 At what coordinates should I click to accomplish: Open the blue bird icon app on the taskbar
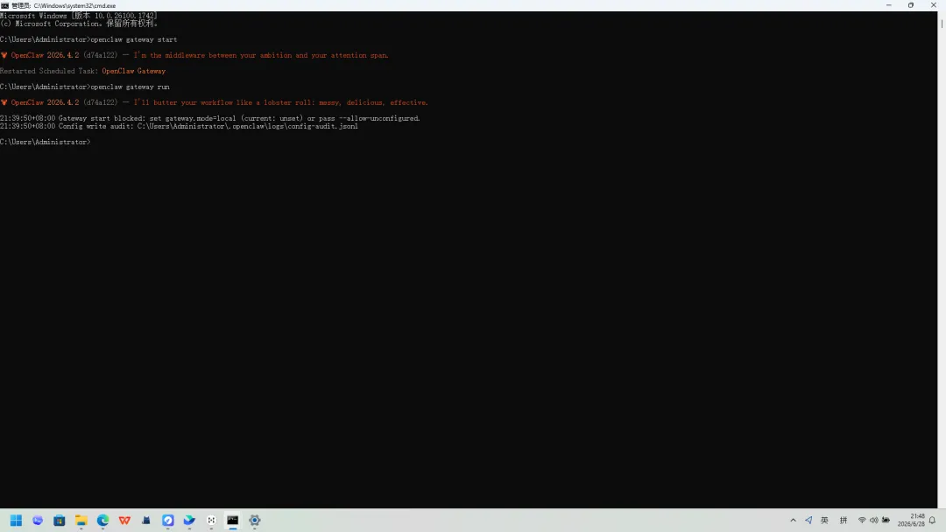(x=189, y=520)
